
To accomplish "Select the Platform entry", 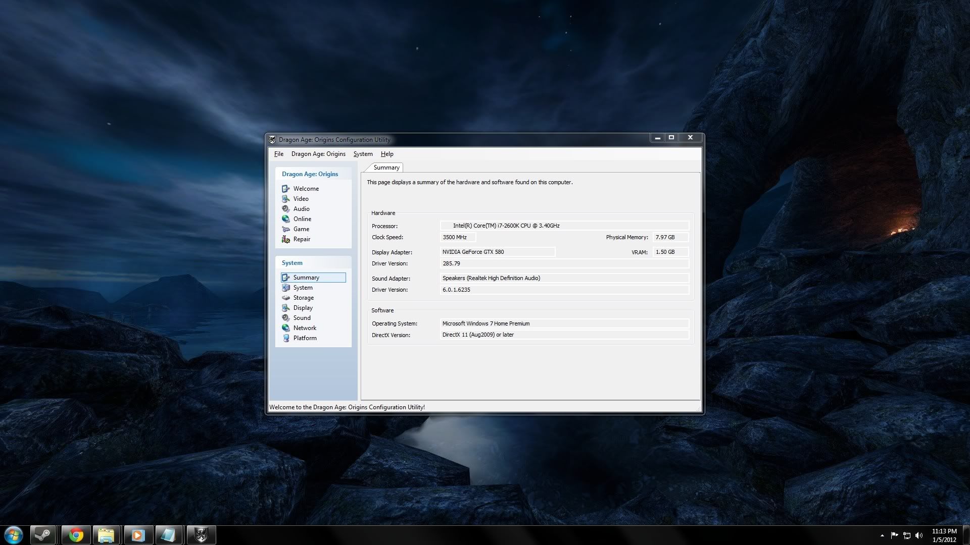I will 305,338.
